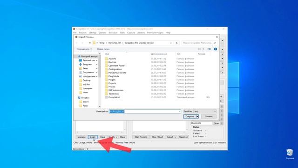
Task: Click the forward navigation arrow
Action: (x=82, y=43)
